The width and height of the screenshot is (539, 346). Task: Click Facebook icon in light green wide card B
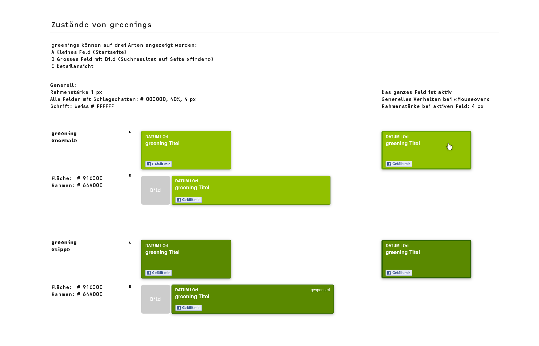coord(179,200)
